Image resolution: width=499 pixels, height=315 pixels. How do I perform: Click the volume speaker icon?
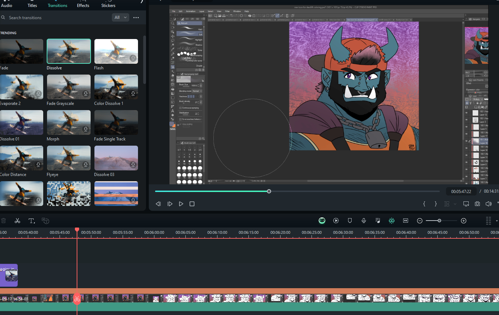pos(489,204)
